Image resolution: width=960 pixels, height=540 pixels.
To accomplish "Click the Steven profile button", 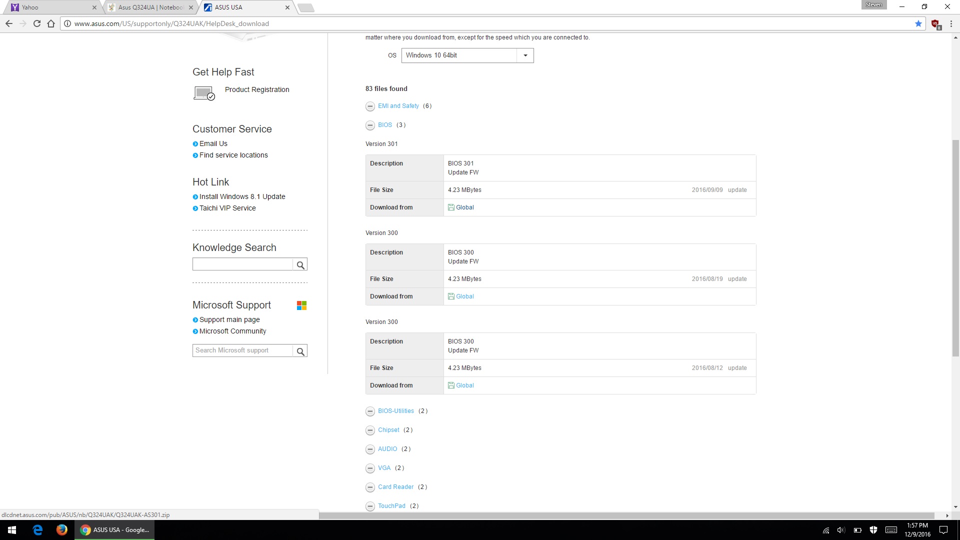I will click(874, 5).
